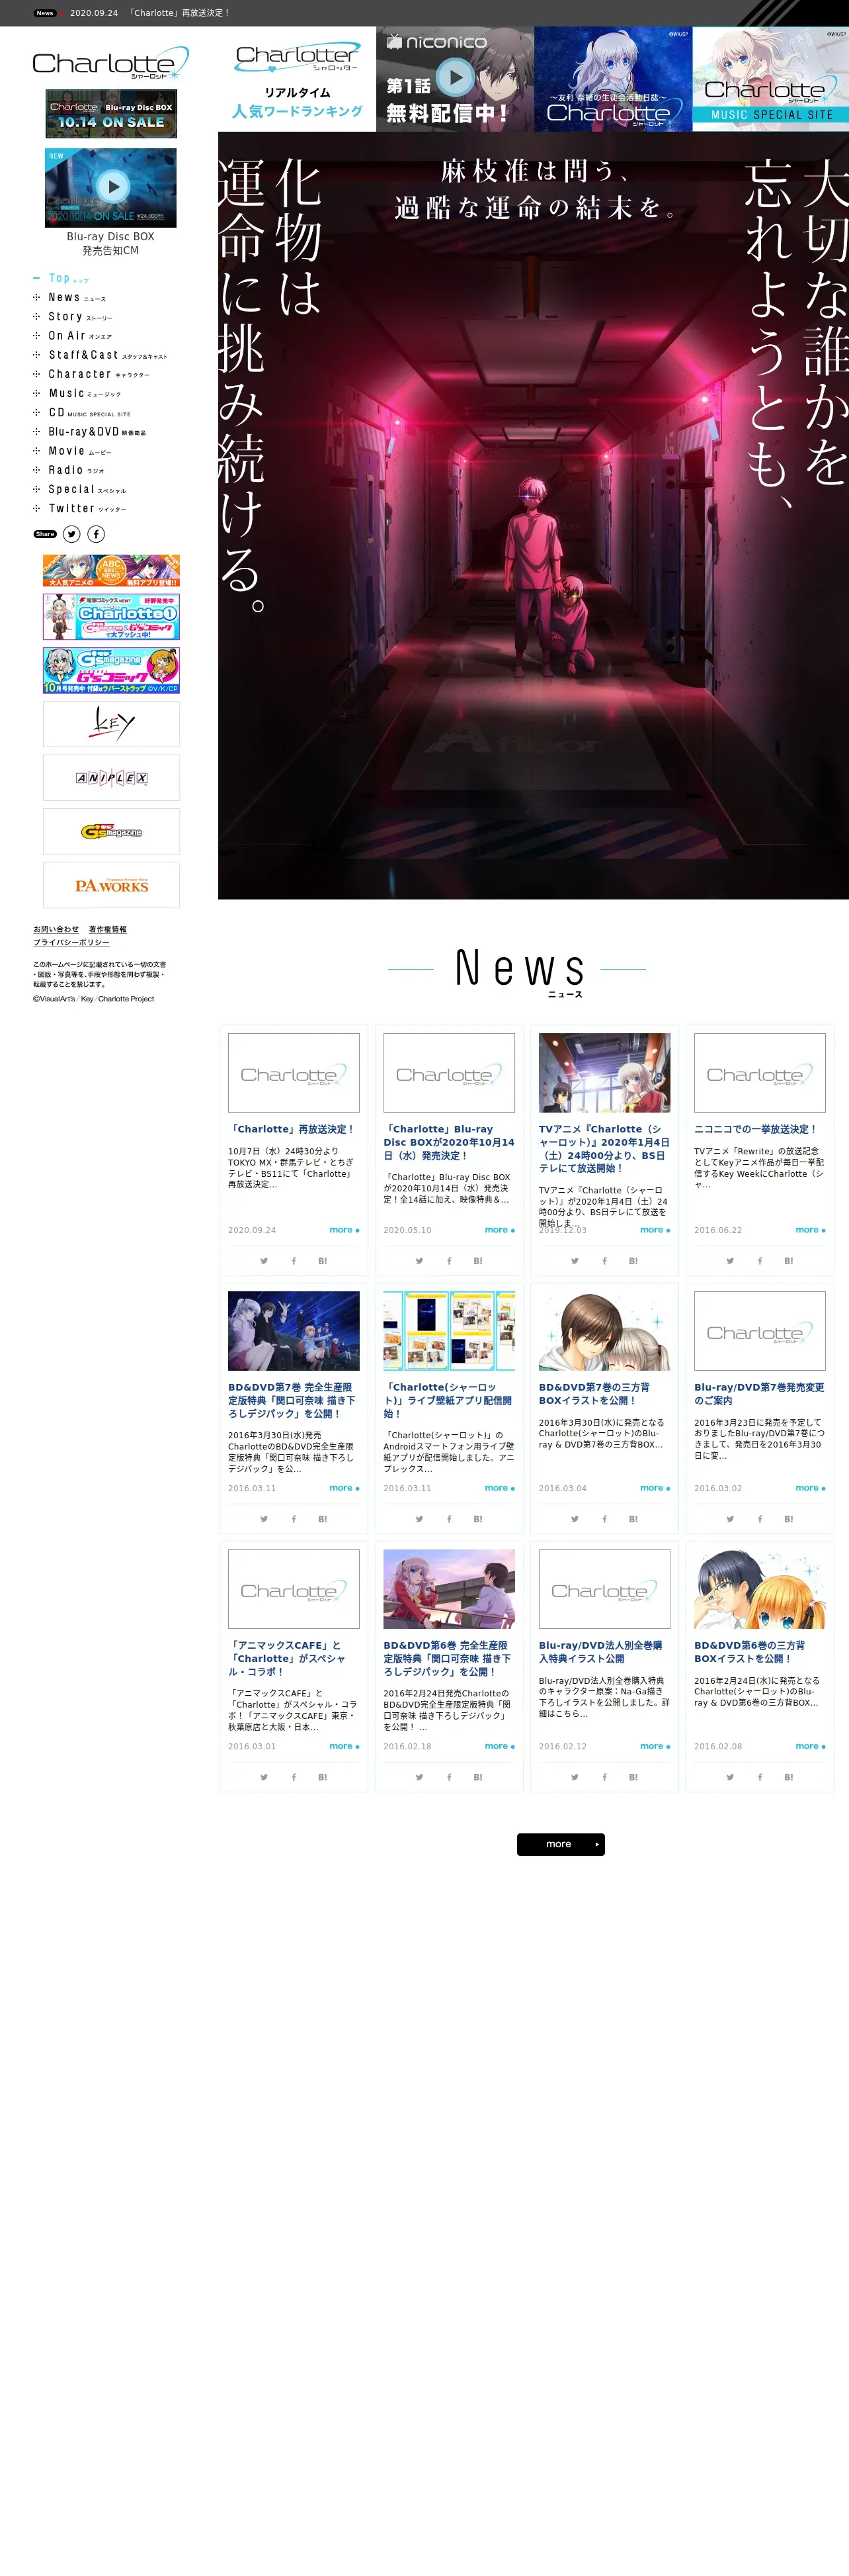This screenshot has width=849, height=2576.
Task: Click the Twitter share icon in the sidebar
Action: (72, 534)
